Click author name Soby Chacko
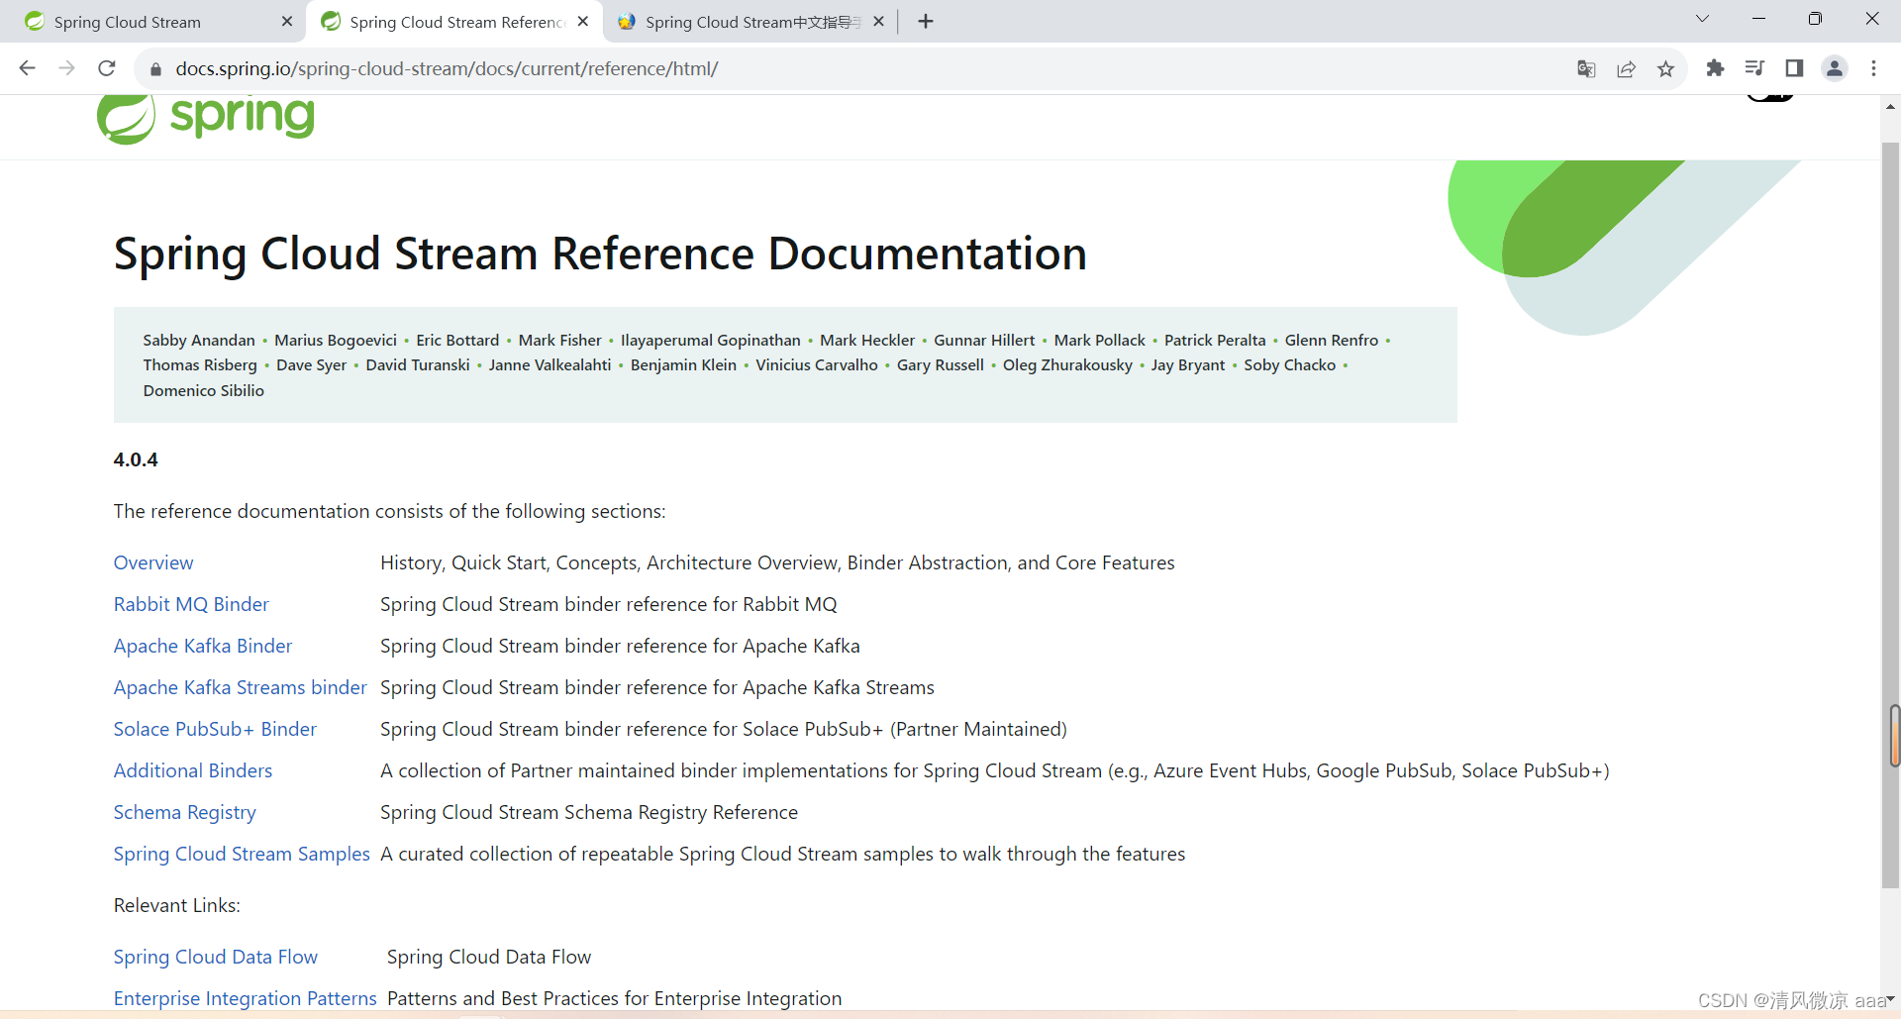 point(1290,364)
